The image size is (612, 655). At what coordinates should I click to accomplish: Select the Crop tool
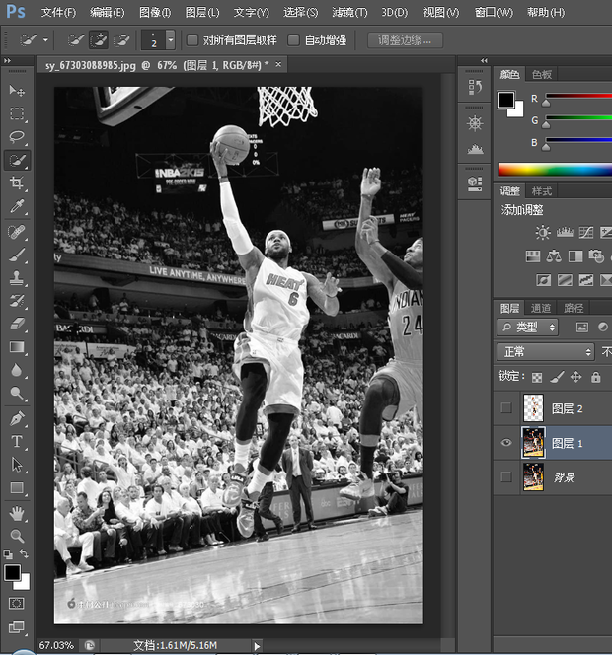pyautogui.click(x=17, y=182)
